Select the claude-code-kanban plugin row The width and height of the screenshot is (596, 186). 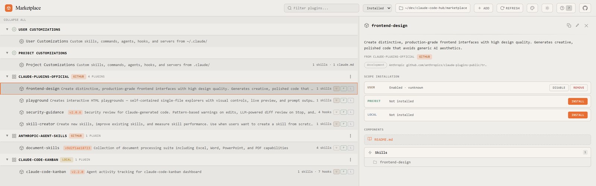click(x=179, y=172)
